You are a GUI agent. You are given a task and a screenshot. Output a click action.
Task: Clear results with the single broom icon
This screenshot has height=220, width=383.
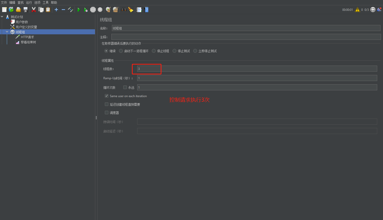pos(108,10)
